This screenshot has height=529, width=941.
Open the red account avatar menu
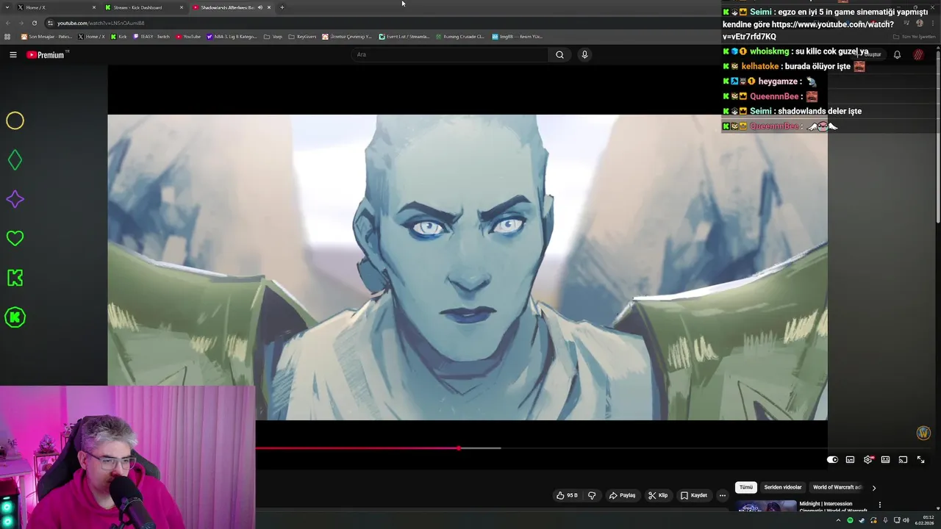[918, 54]
